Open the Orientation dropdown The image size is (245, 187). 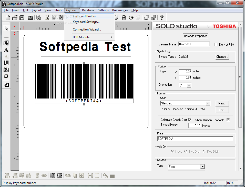click(x=189, y=85)
